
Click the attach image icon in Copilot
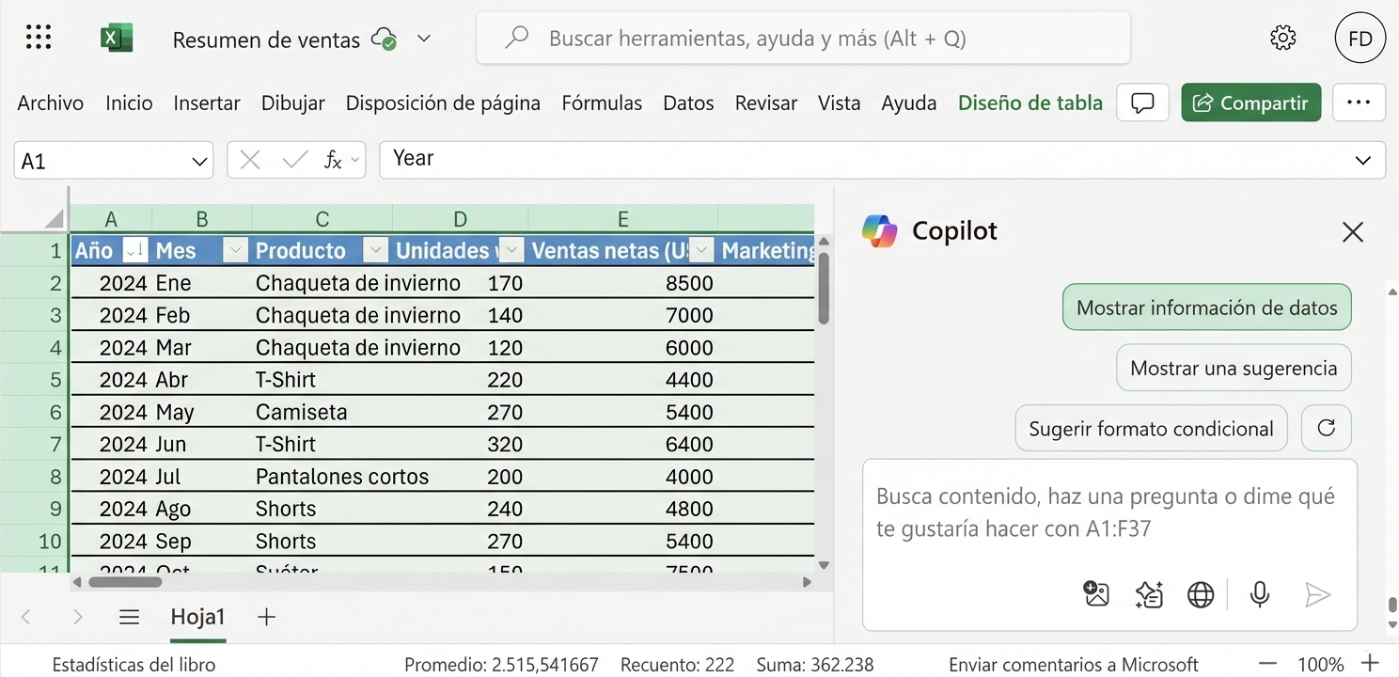tap(1095, 594)
